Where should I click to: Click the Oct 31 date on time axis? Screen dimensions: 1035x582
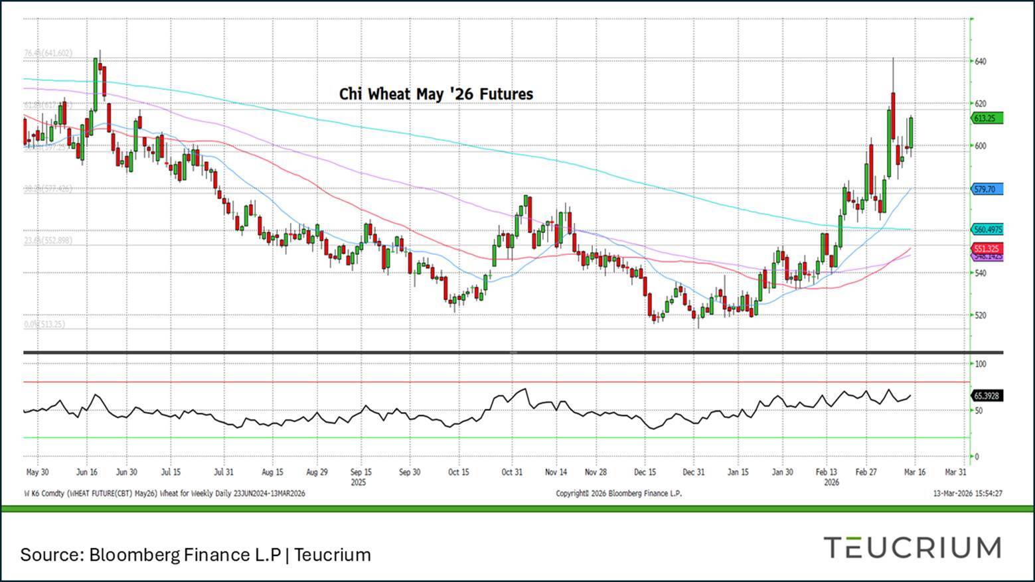pos(512,473)
